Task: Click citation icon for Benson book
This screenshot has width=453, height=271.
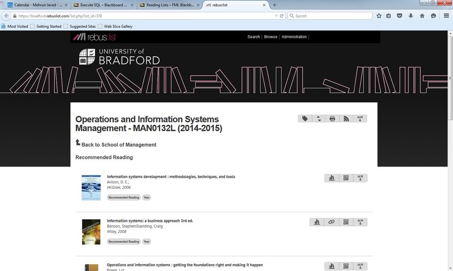Action: coord(360,222)
